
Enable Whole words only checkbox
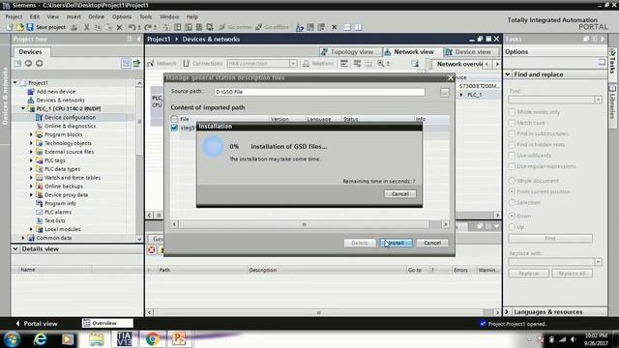pos(512,112)
